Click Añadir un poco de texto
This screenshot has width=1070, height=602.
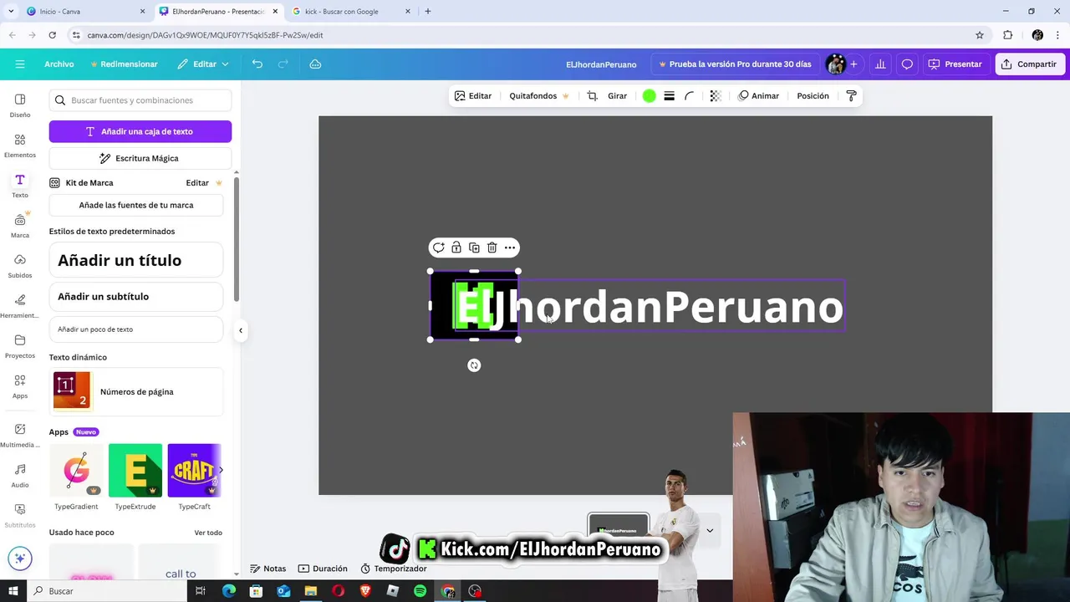click(x=136, y=329)
